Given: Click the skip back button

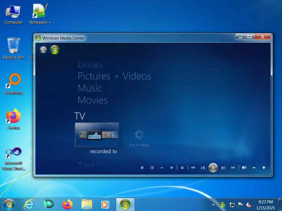Looking at the screenshot, I should 203,168.
